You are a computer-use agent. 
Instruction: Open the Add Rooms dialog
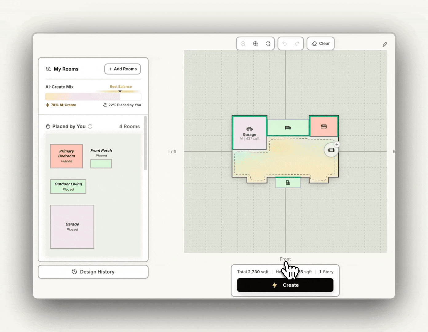tap(123, 69)
